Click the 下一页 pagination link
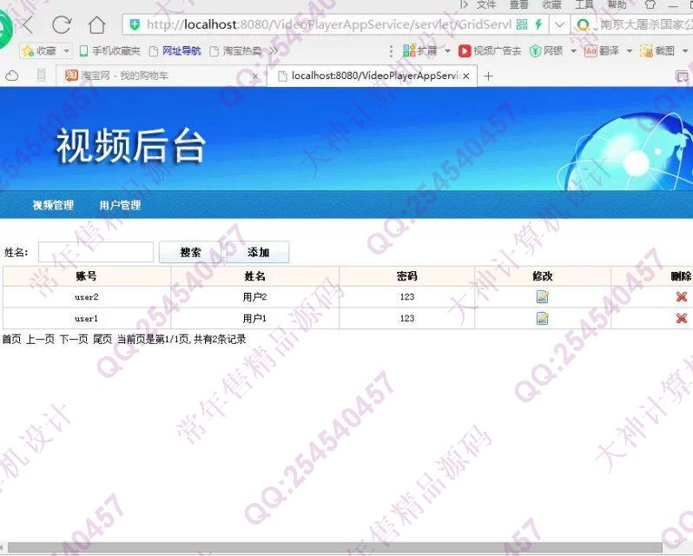This screenshot has width=693, height=556. click(74, 340)
